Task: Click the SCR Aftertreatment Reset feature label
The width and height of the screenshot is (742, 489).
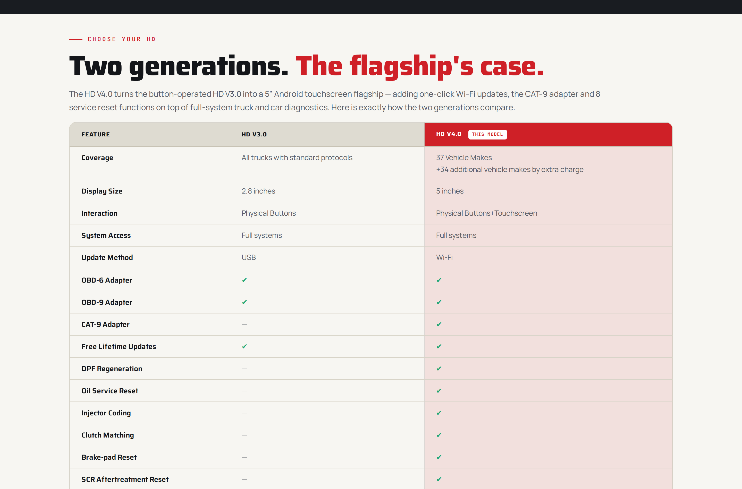Action: (125, 479)
